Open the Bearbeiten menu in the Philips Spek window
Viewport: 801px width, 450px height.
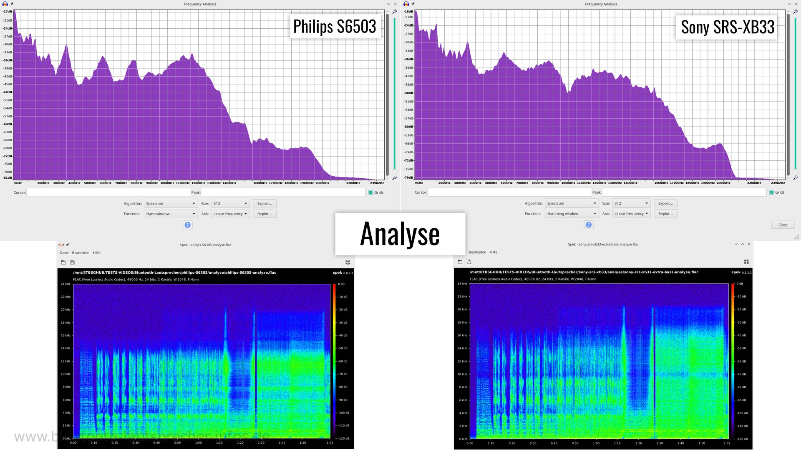point(81,253)
